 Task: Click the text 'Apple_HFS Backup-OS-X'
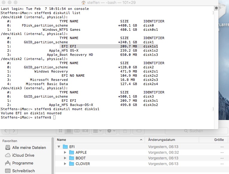(71, 105)
